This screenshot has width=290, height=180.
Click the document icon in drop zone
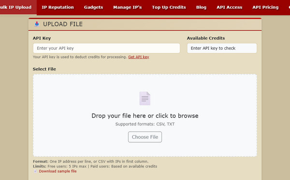[145, 98]
